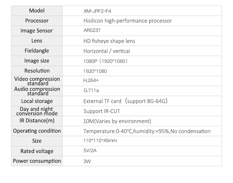Screen dimensions: 233x183
Task: Select the AR0237 sensor value
Action: (x=92, y=30)
